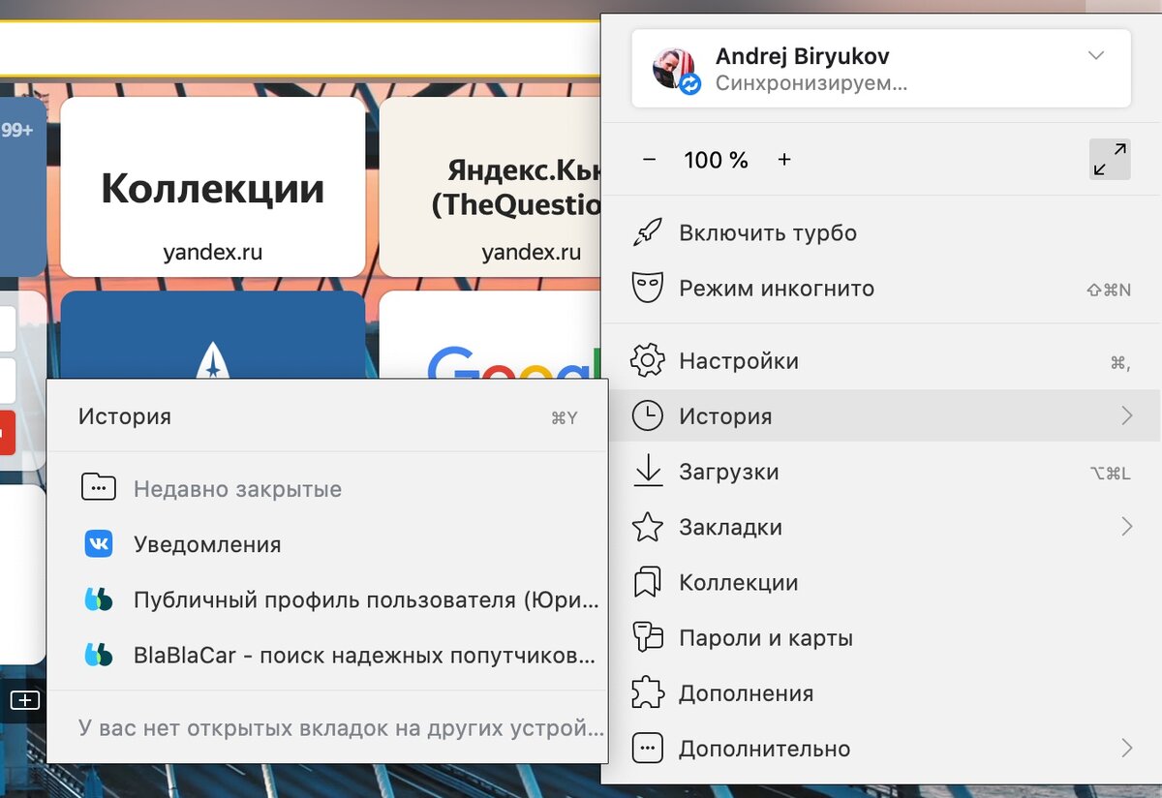
Task: Expand the История submenu arrow
Action: (1126, 416)
